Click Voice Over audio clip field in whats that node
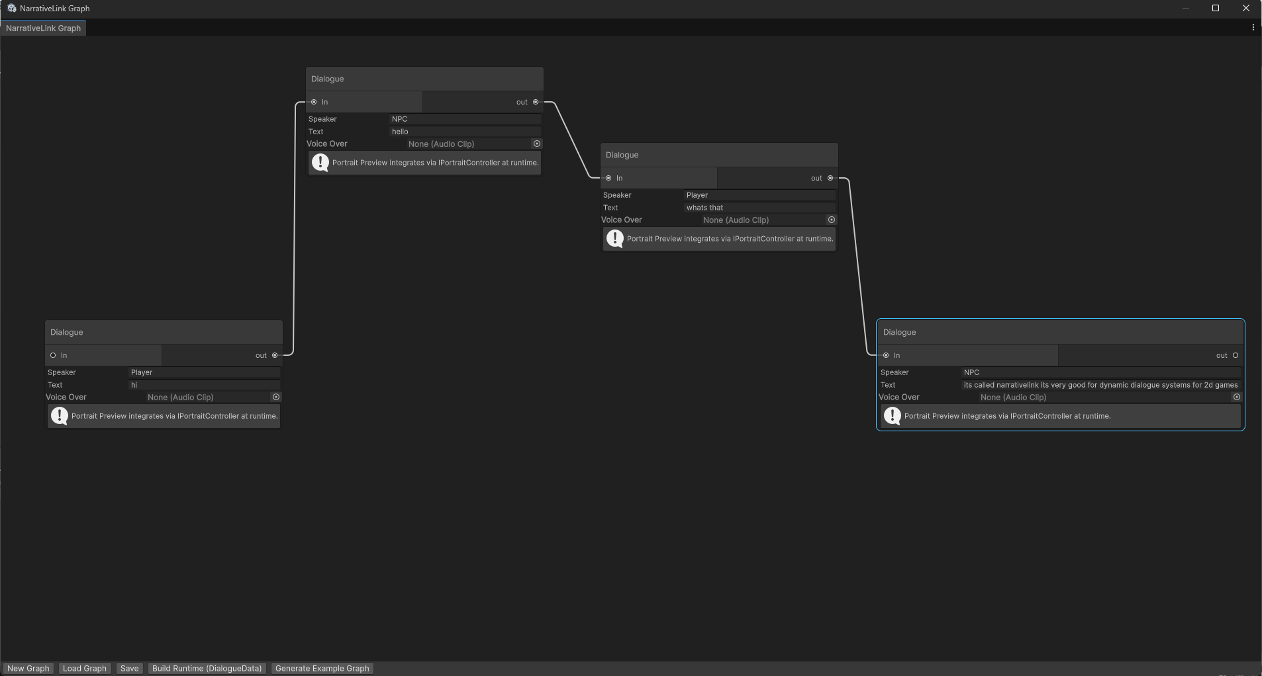Image resolution: width=1262 pixels, height=676 pixels. coord(769,220)
